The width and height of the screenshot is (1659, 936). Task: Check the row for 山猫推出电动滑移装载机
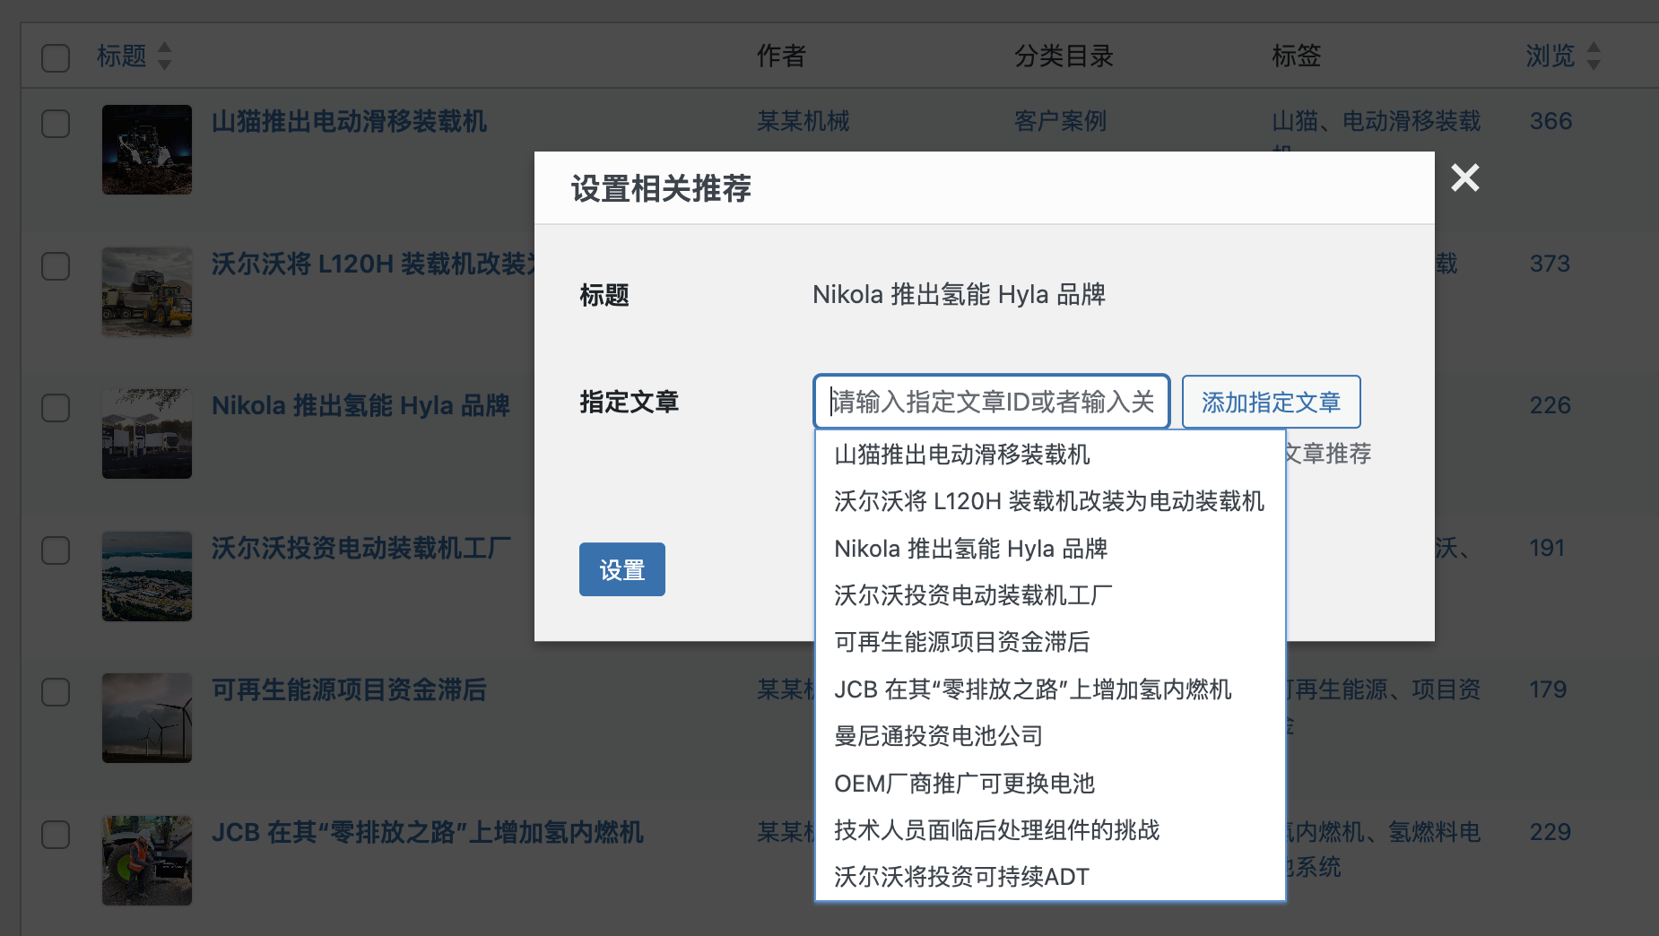(56, 124)
